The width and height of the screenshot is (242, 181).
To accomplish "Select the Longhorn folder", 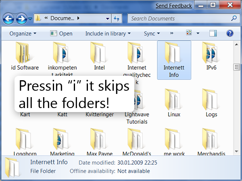I will (25, 141).
